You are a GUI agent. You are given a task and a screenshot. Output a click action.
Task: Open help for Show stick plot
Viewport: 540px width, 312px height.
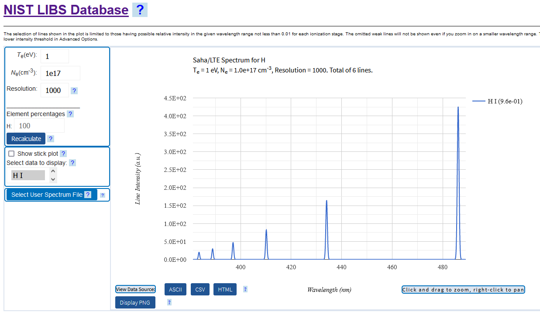[x=63, y=154]
